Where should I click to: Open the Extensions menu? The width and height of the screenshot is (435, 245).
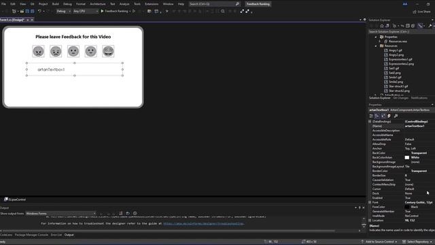tap(152, 4)
